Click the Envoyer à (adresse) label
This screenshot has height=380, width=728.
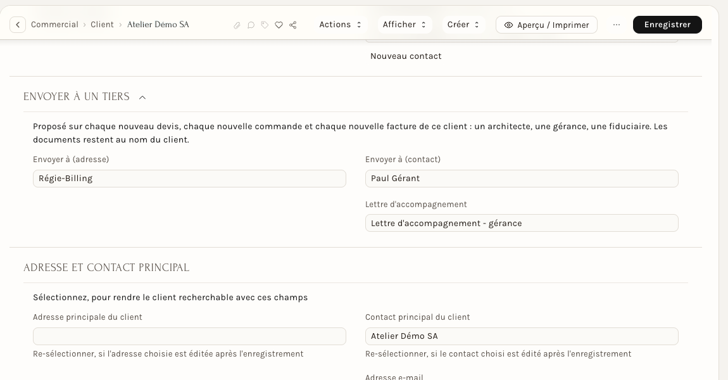(71, 160)
